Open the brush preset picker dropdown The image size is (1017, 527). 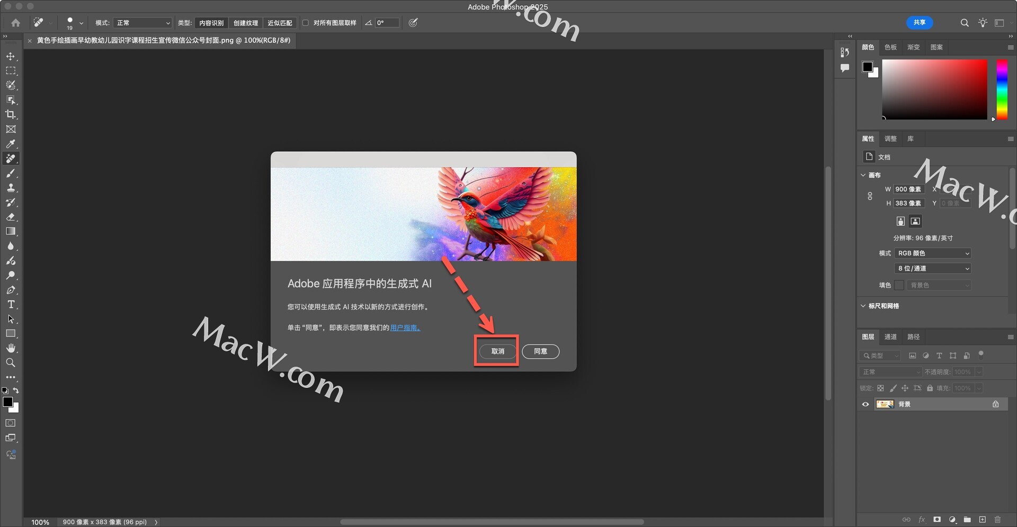click(81, 23)
